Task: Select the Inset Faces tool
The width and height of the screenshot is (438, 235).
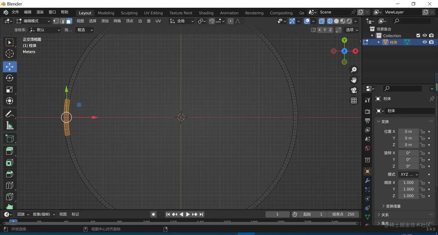Action: tap(10, 163)
